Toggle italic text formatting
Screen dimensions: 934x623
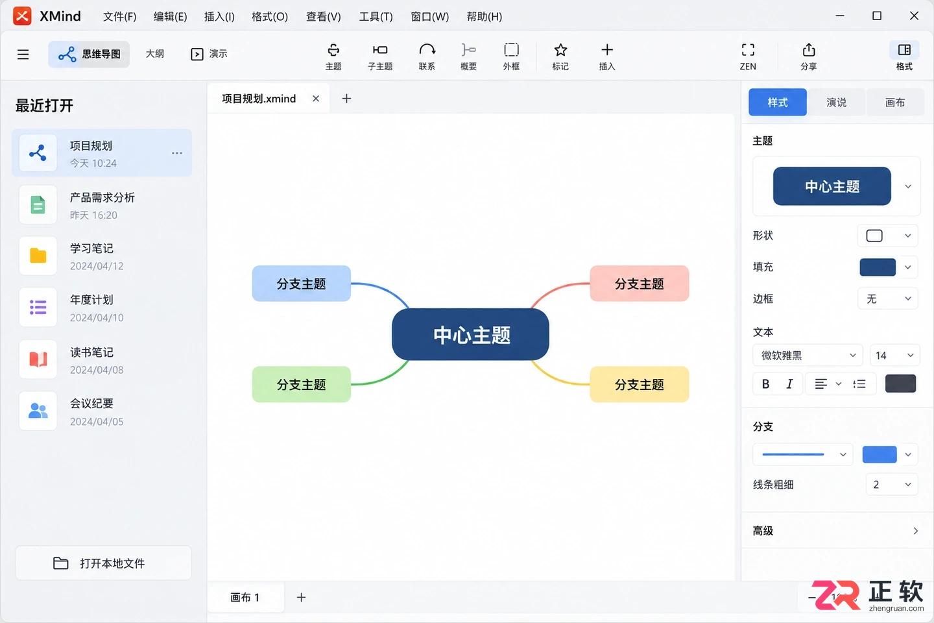point(789,384)
